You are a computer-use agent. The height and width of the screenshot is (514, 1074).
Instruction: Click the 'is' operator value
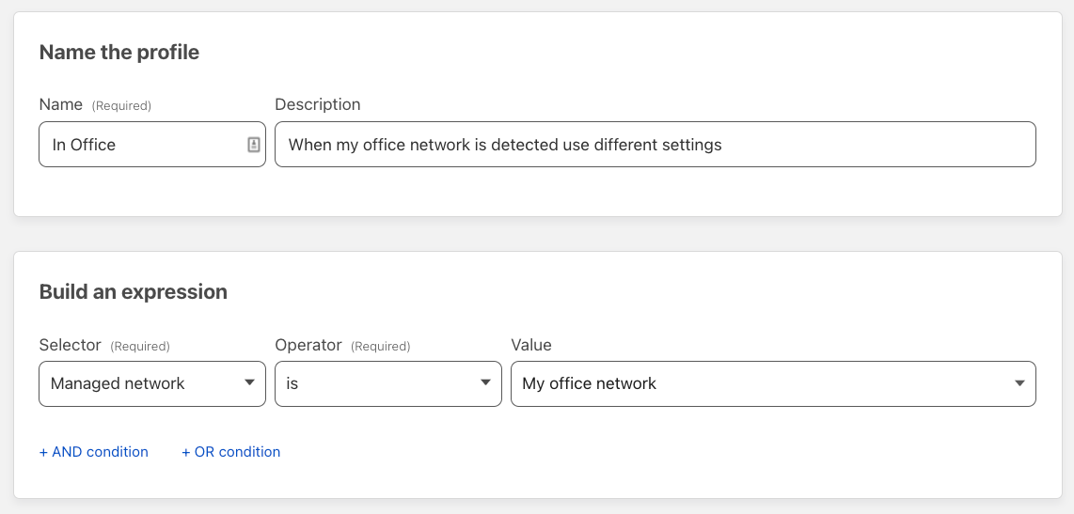click(x=292, y=383)
